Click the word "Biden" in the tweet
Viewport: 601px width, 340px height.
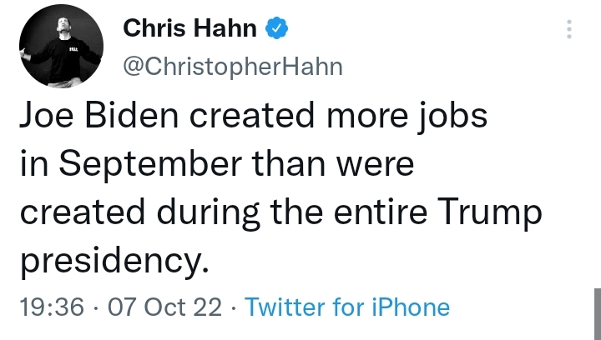pyautogui.click(x=132, y=116)
